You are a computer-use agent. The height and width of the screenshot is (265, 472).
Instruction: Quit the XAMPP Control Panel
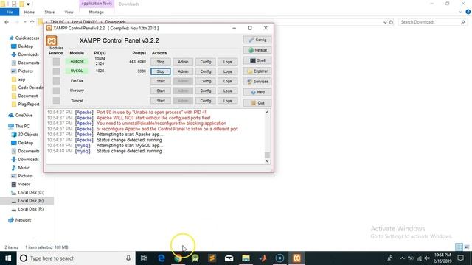pyautogui.click(x=257, y=103)
